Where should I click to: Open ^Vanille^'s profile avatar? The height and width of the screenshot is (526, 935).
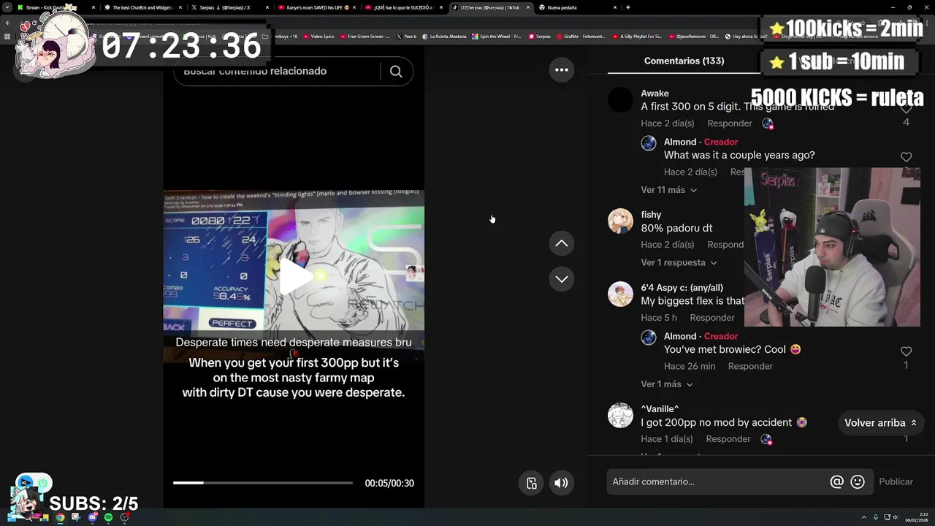[x=620, y=416]
